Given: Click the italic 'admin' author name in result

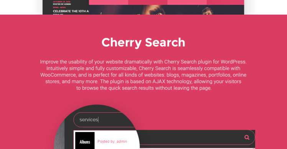Looking at the screenshot, I should point(122,141).
